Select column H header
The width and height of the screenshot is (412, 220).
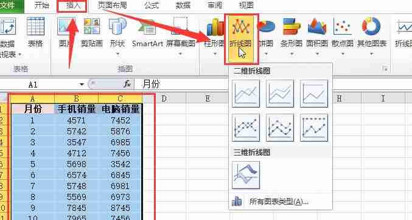(339, 98)
